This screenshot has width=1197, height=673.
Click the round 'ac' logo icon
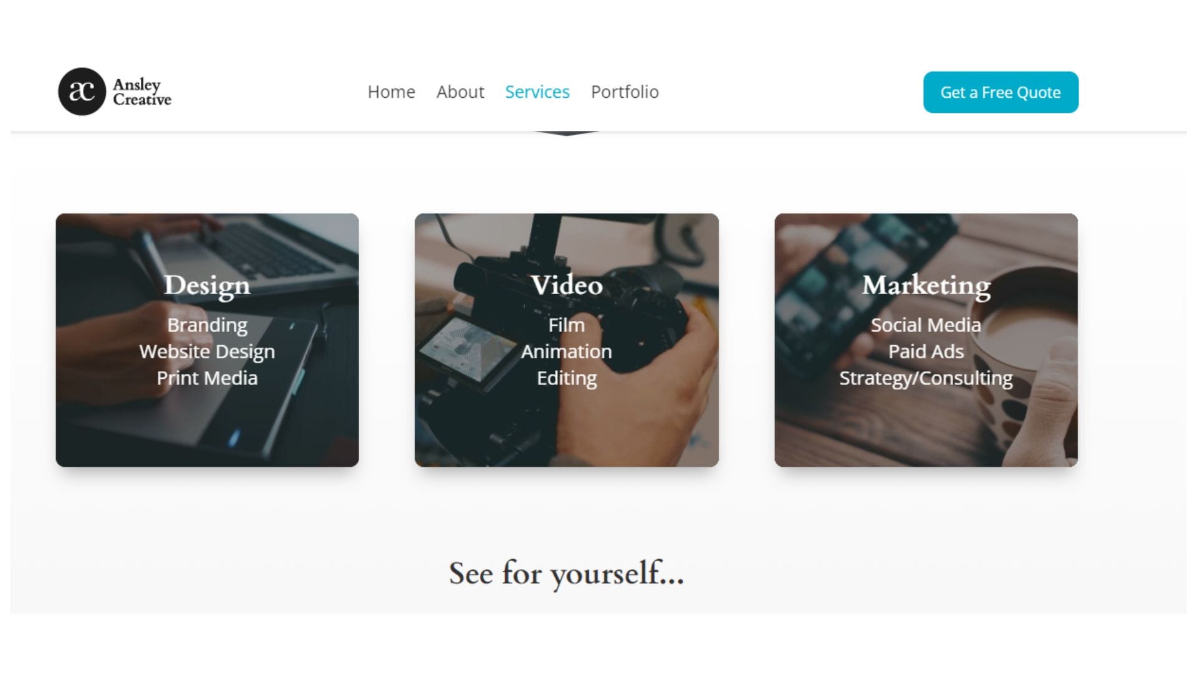(82, 92)
